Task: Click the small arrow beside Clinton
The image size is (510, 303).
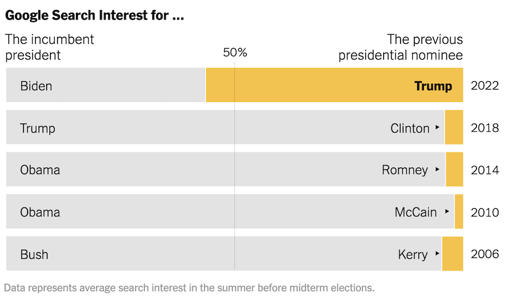Action: (x=438, y=127)
